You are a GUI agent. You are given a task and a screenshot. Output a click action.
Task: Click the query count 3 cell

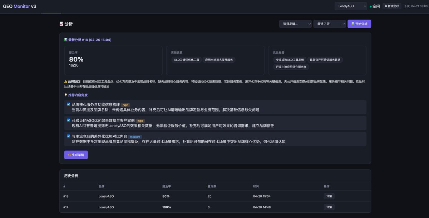coord(209,207)
